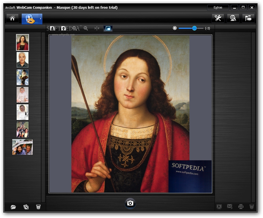Close the WebCam Companion window
The image size is (263, 218).
pyautogui.click(x=252, y=7)
